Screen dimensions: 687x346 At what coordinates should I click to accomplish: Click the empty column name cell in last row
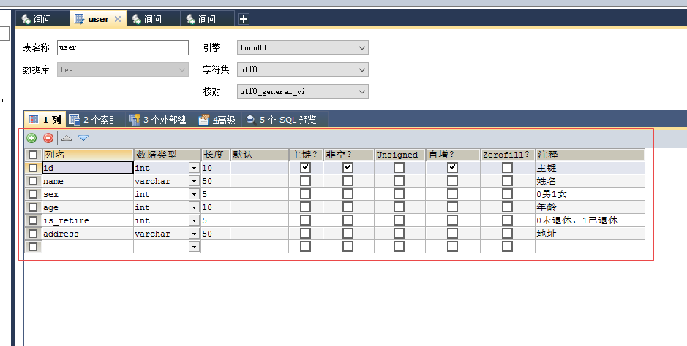tap(88, 247)
